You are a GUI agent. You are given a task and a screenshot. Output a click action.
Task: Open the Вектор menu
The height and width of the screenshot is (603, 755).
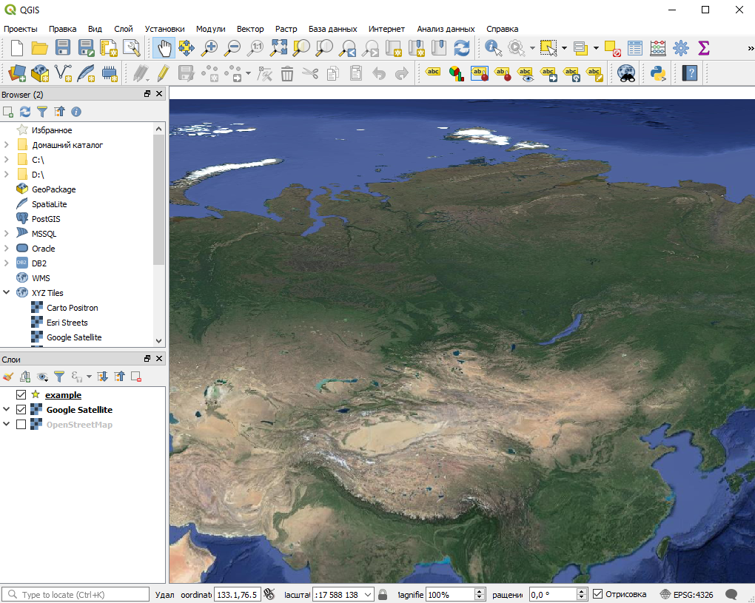[x=249, y=29]
